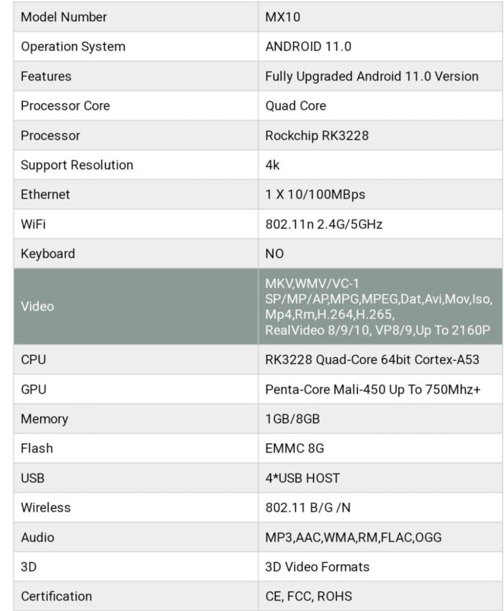The width and height of the screenshot is (504, 611).
Task: Click the Audio formats value cell
Action: pyautogui.click(x=353, y=537)
